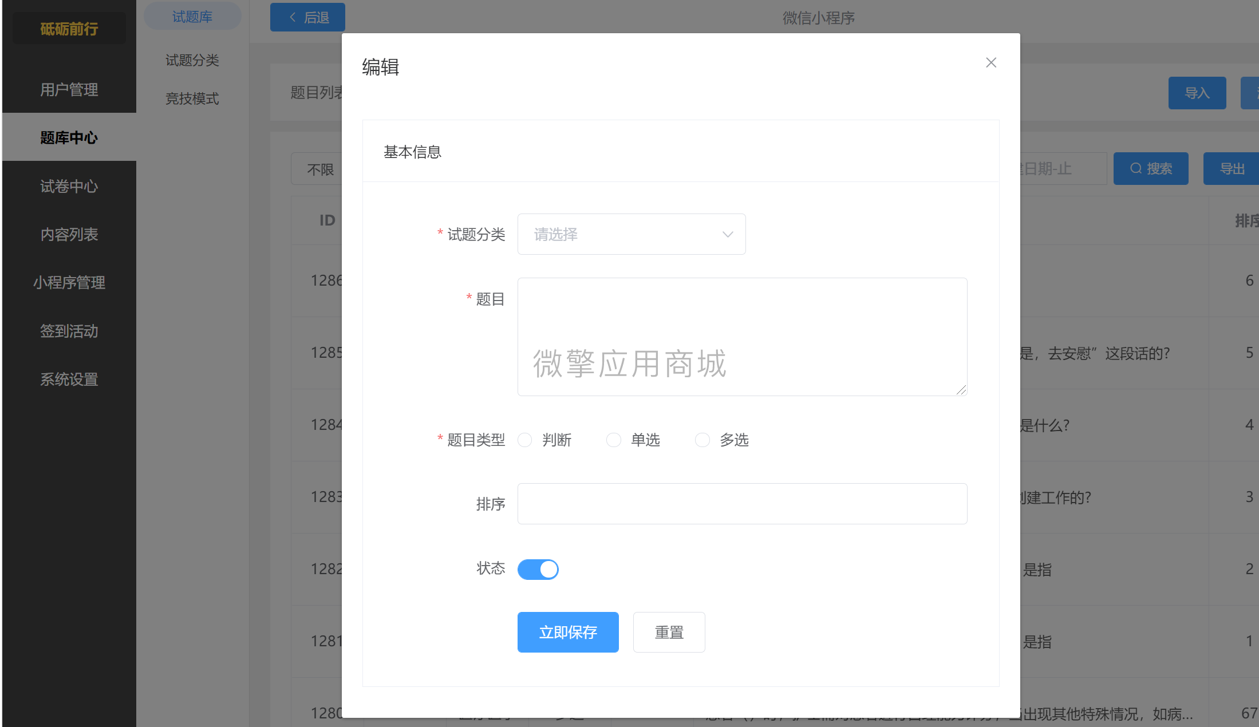Select the 试题库 submenu item

[x=192, y=17]
